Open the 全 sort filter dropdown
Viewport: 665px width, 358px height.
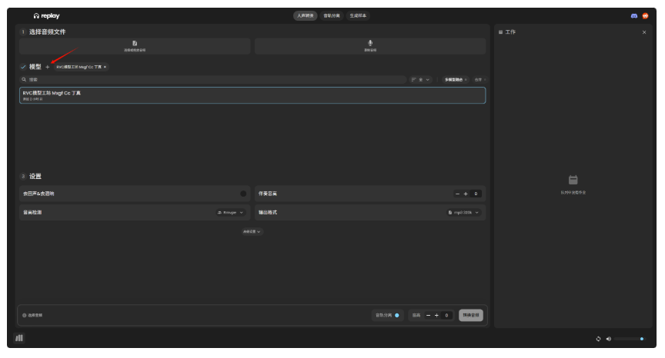click(x=421, y=80)
